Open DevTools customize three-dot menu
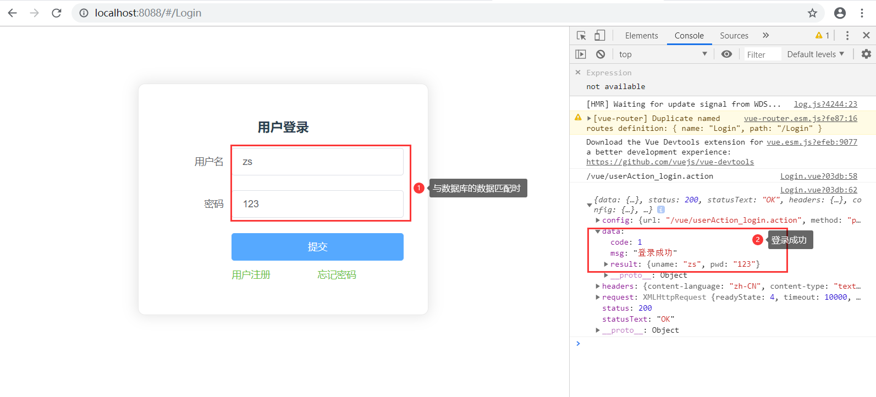The height and width of the screenshot is (397, 876). [x=847, y=35]
